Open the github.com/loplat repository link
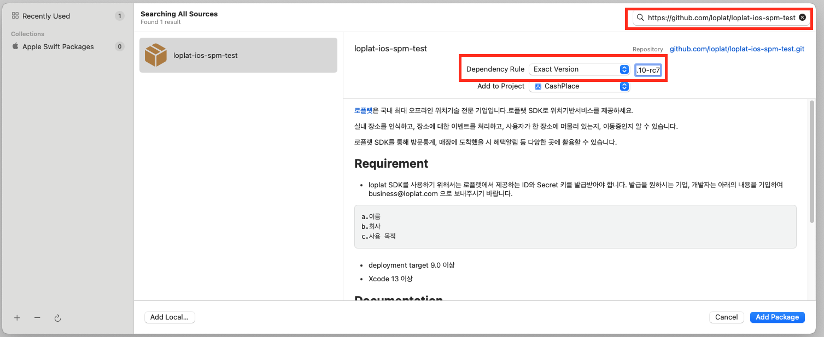Image resolution: width=824 pixels, height=337 pixels. tap(737, 49)
